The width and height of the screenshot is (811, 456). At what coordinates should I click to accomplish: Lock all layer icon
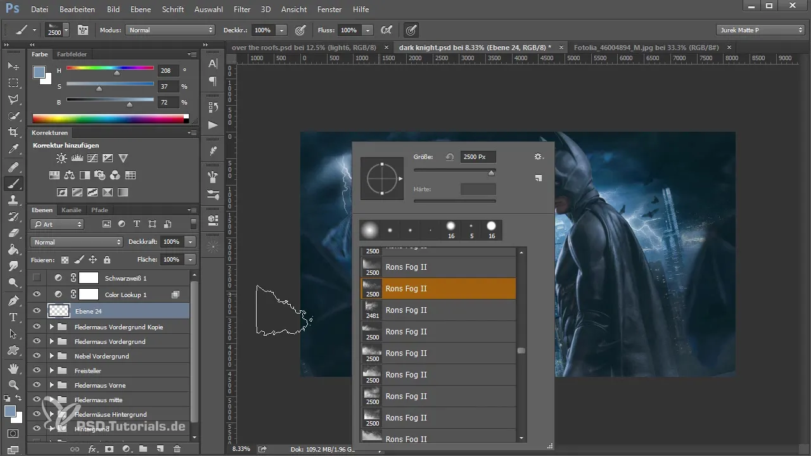click(x=106, y=260)
